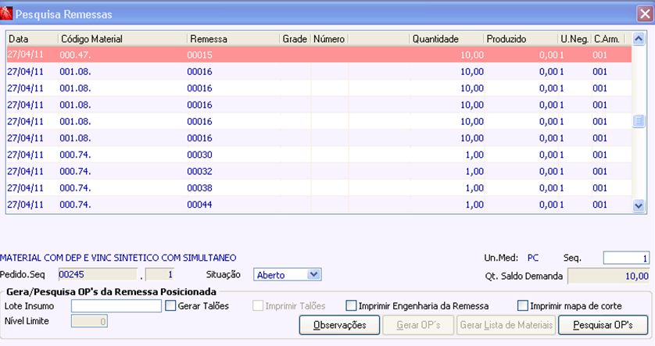This screenshot has height=346, width=655.
Task: Select the highlighted row with remessa 00015
Action: [319, 55]
